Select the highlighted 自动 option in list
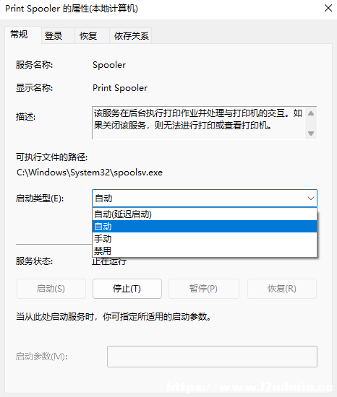The width and height of the screenshot is (337, 397). click(205, 227)
